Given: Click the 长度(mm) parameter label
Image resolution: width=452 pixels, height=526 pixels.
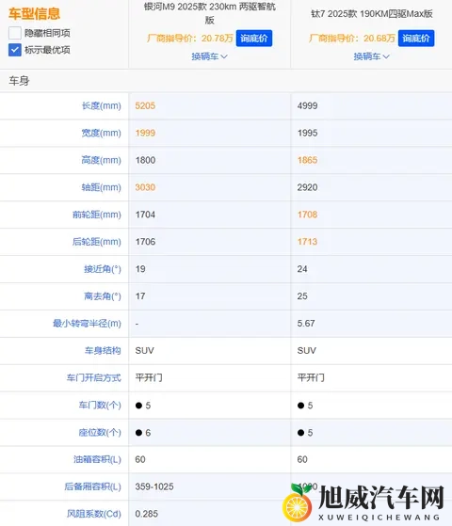Looking at the screenshot, I should (102, 106).
